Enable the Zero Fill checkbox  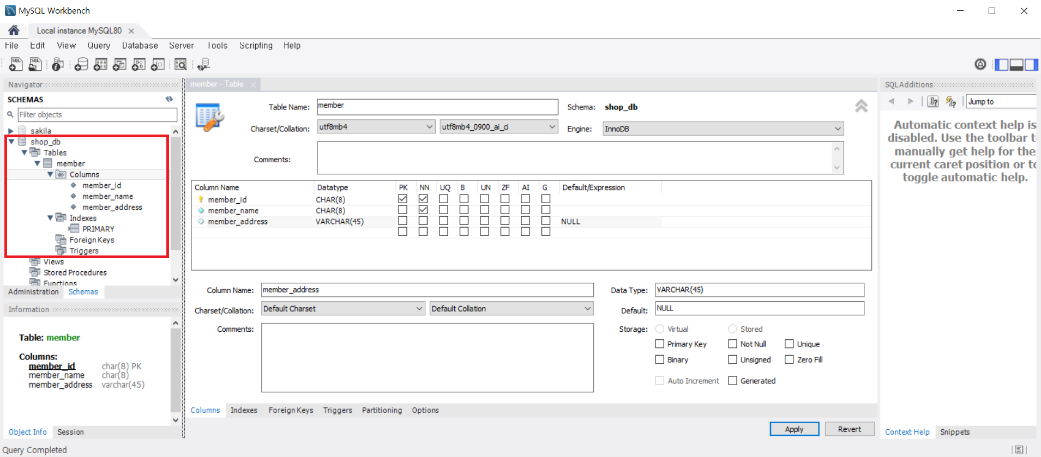tap(789, 359)
